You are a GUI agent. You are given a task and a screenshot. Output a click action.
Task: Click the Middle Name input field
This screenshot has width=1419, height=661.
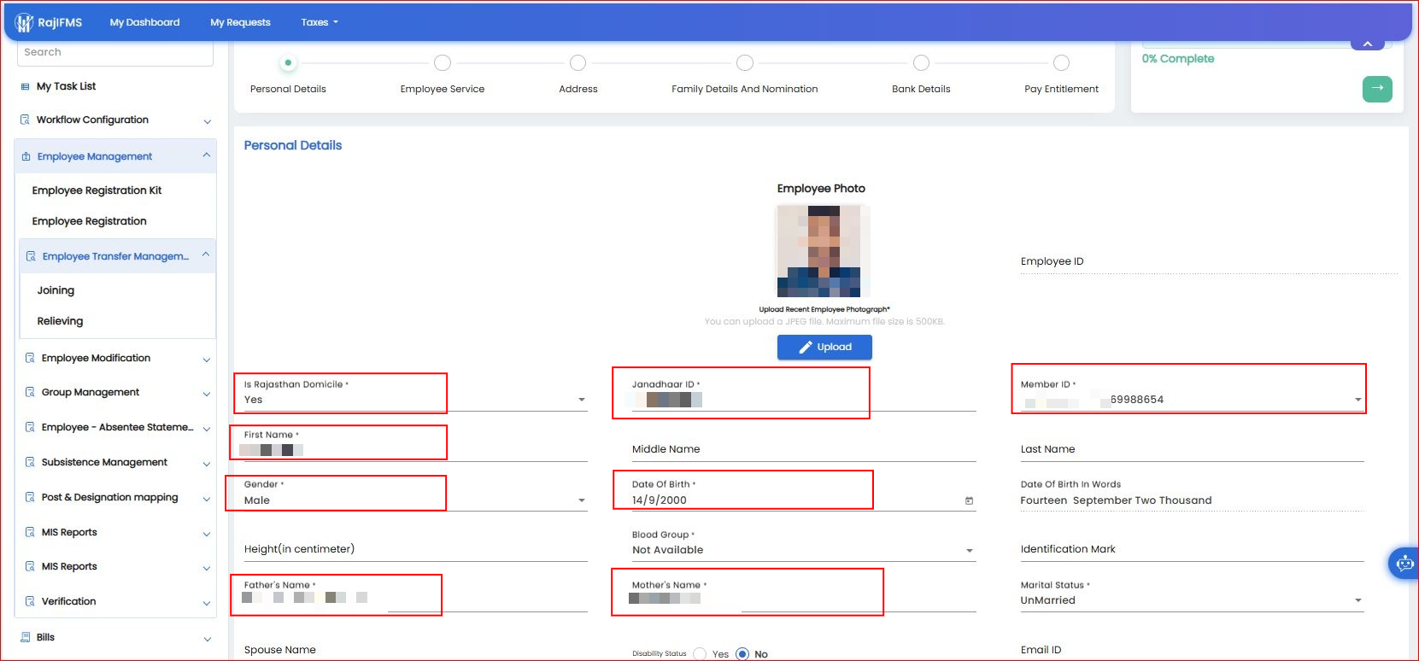pyautogui.click(x=804, y=449)
